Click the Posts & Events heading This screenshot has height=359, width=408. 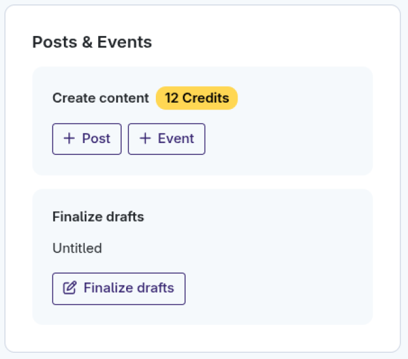(x=92, y=42)
